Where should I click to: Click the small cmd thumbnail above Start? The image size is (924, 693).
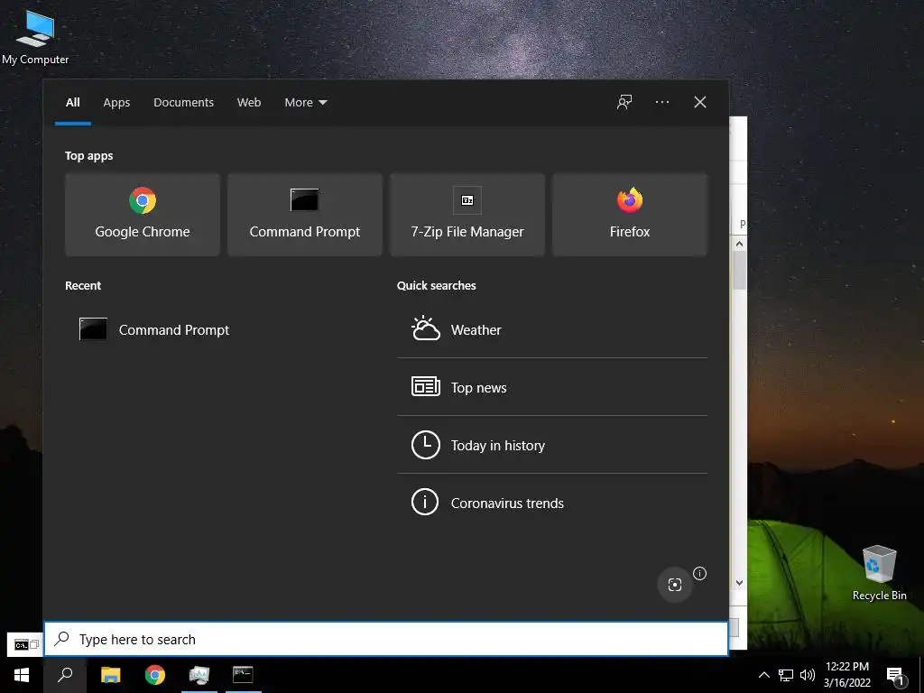[25, 644]
